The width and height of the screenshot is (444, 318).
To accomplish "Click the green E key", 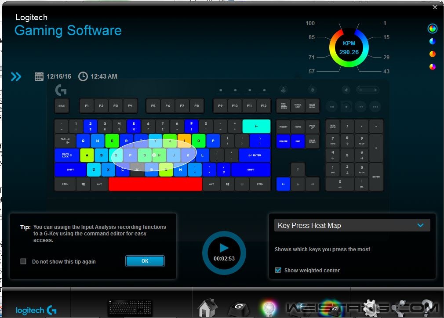I will [x=112, y=141].
